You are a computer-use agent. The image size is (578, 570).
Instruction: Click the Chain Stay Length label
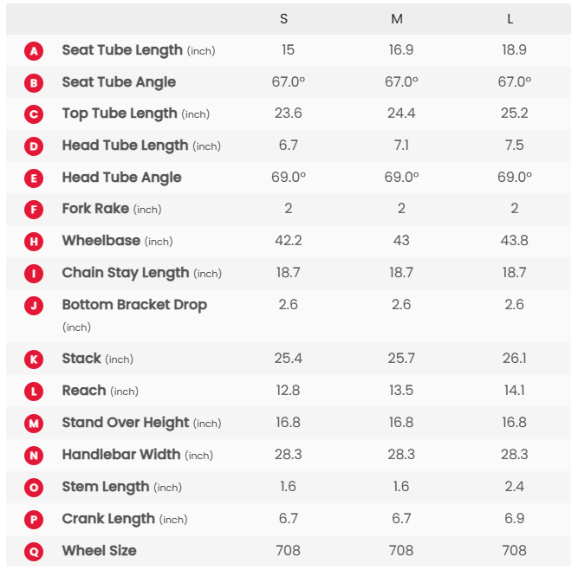[126, 273]
